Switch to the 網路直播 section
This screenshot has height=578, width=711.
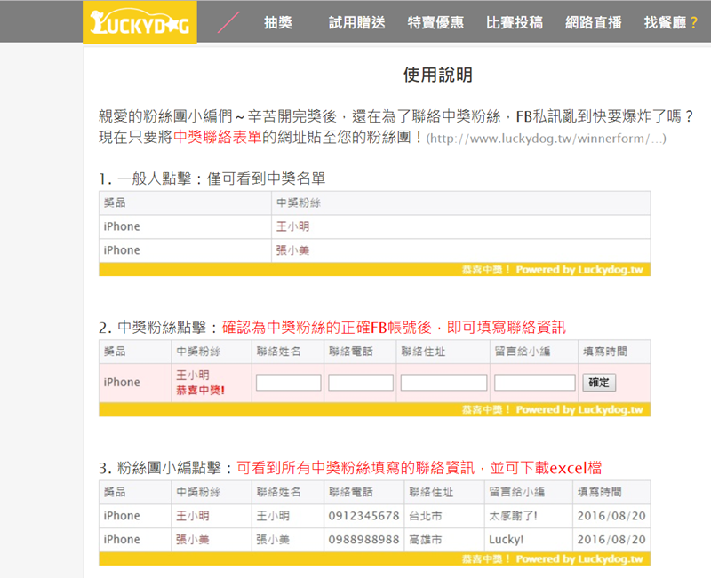point(594,23)
